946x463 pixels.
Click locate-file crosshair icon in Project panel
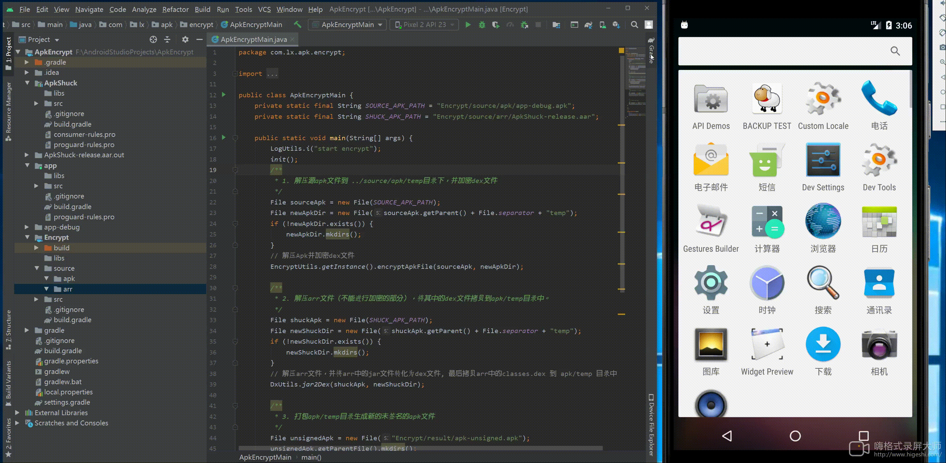[153, 39]
